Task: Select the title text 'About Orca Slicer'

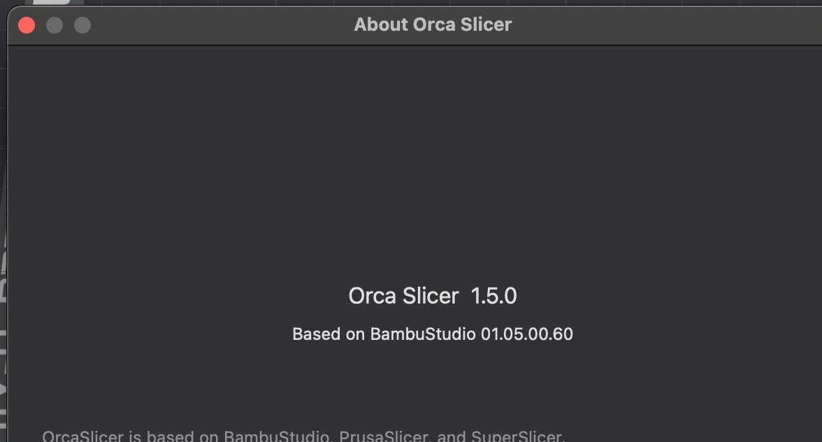Action: (x=433, y=24)
